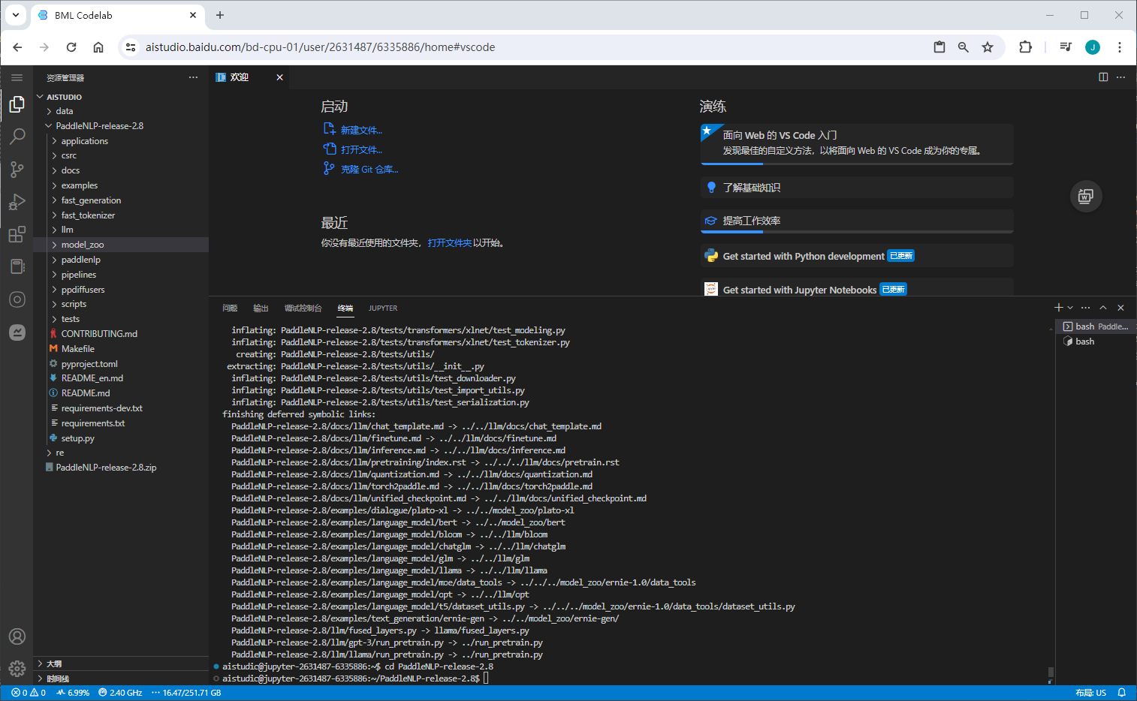Open the hamburger application menu

[17, 77]
